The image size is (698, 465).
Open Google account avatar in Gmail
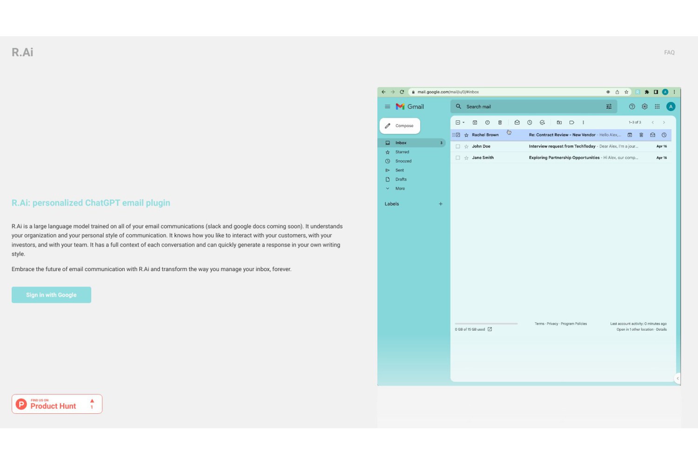671,106
